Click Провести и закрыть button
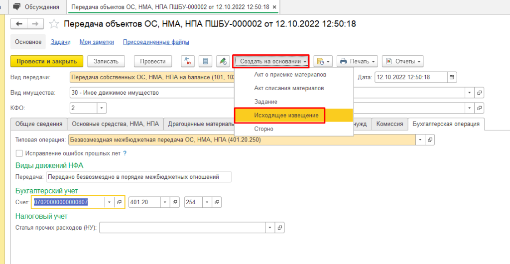 pos(47,61)
